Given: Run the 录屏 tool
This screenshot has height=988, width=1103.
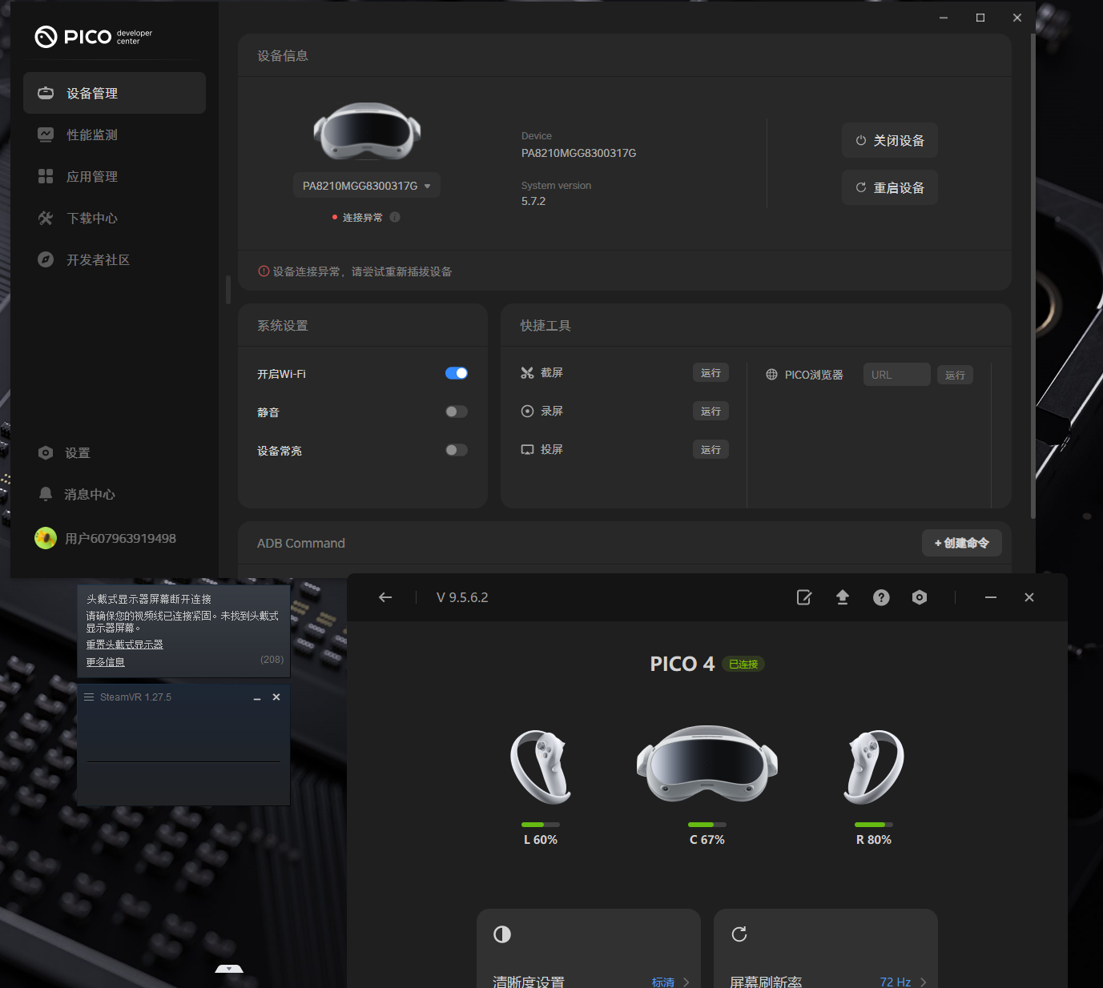Looking at the screenshot, I should tap(711, 412).
